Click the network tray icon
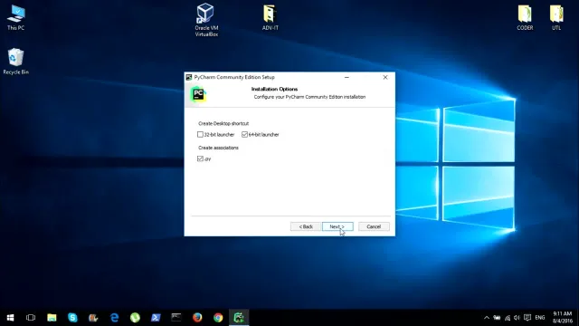Screen dimensions: 579x326 508,318
